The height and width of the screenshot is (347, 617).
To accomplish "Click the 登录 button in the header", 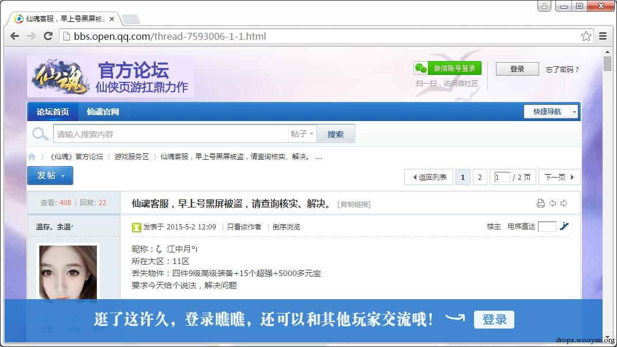I will pos(517,69).
